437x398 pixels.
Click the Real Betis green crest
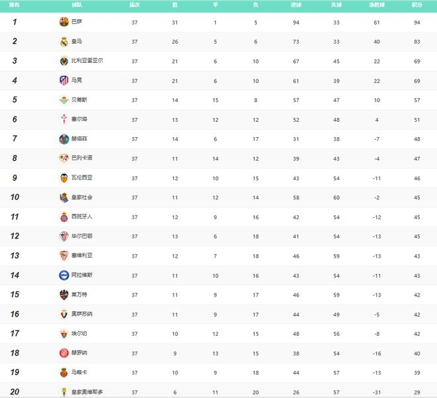(64, 100)
